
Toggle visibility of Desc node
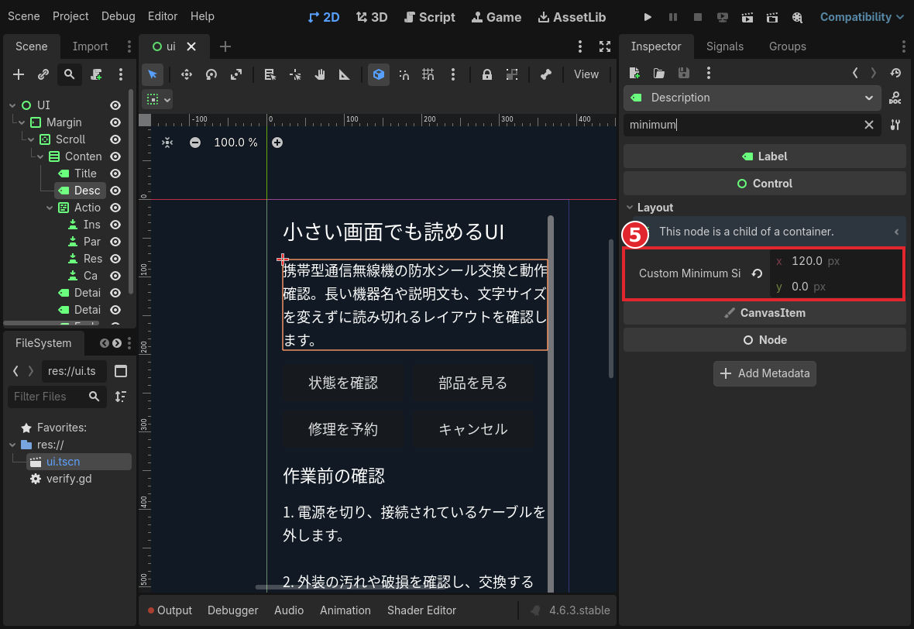(115, 191)
